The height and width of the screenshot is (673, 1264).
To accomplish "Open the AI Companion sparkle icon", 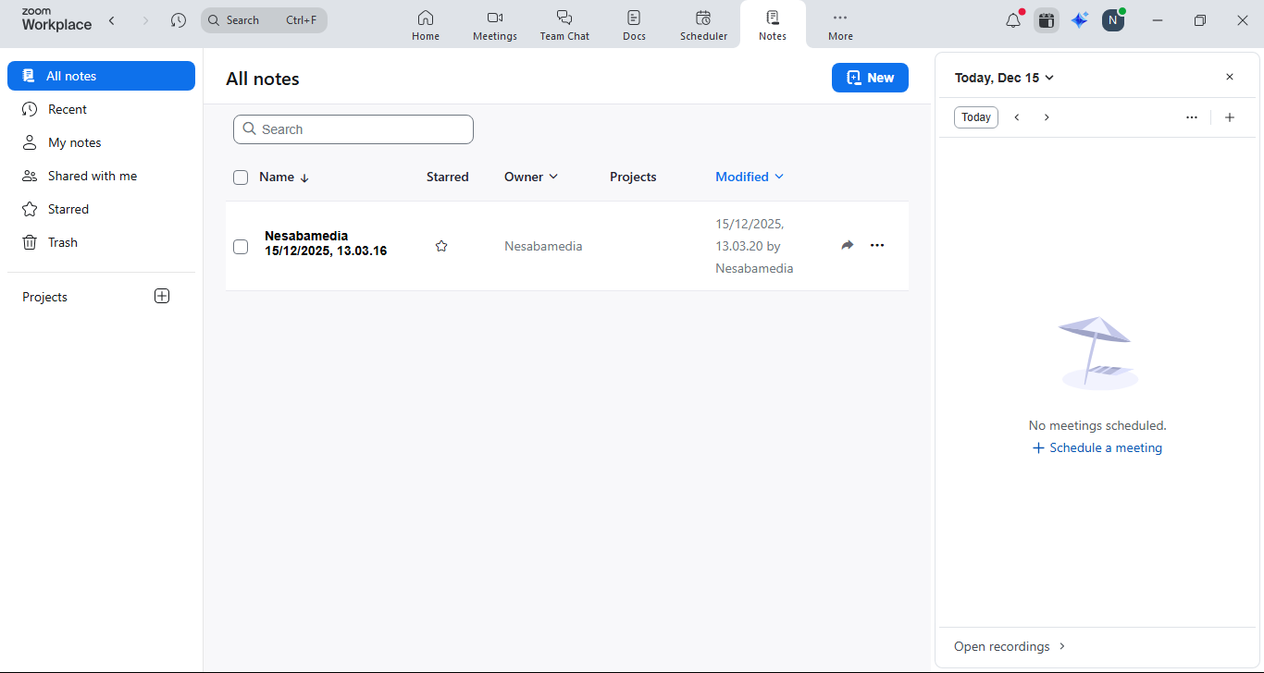I will tap(1079, 20).
